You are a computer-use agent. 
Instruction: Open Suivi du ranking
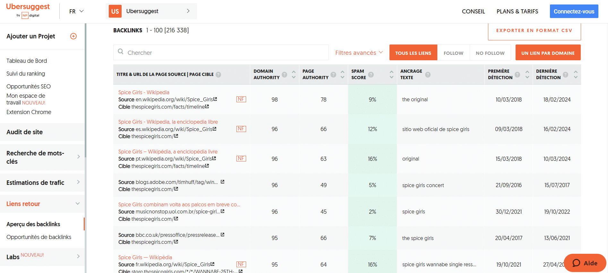click(x=26, y=74)
